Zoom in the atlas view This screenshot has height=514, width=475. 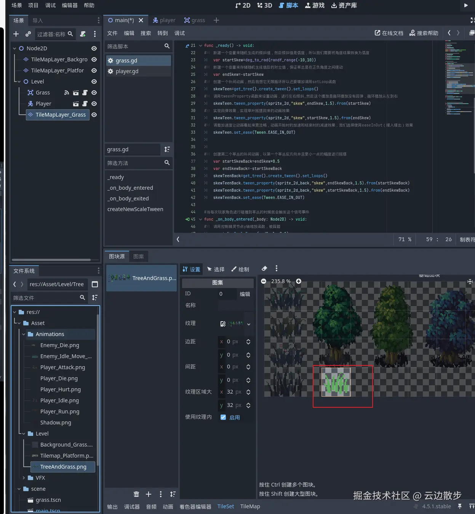(x=299, y=281)
